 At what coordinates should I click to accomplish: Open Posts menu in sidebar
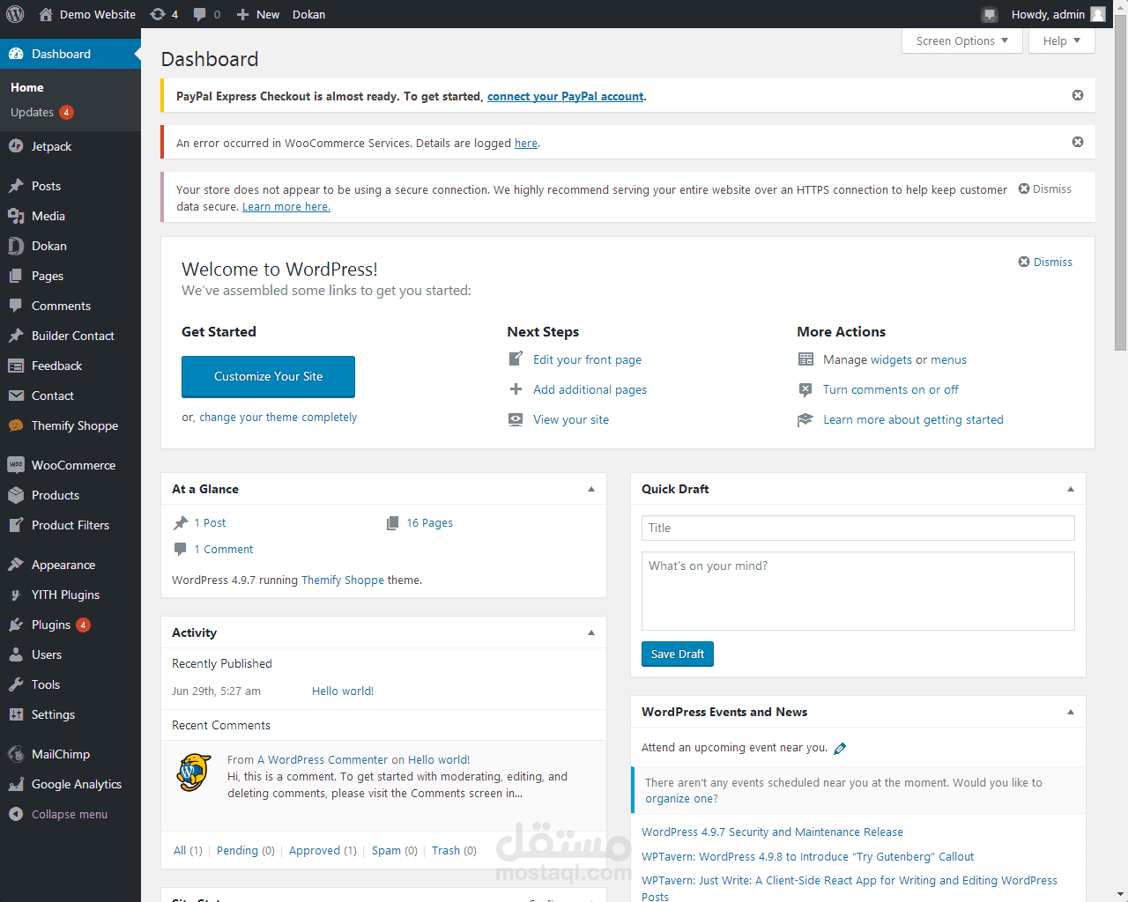tap(70, 186)
